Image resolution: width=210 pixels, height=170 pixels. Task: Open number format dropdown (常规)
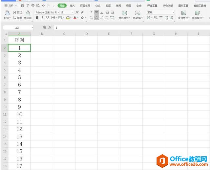(173, 12)
